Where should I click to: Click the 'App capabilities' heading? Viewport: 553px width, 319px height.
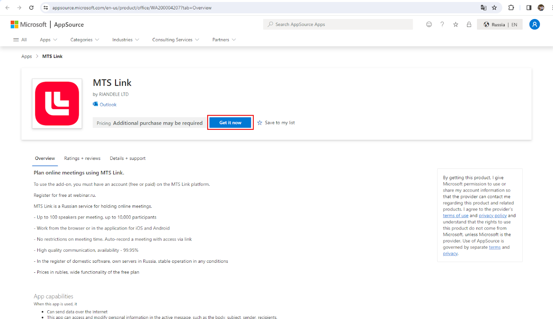(54, 296)
